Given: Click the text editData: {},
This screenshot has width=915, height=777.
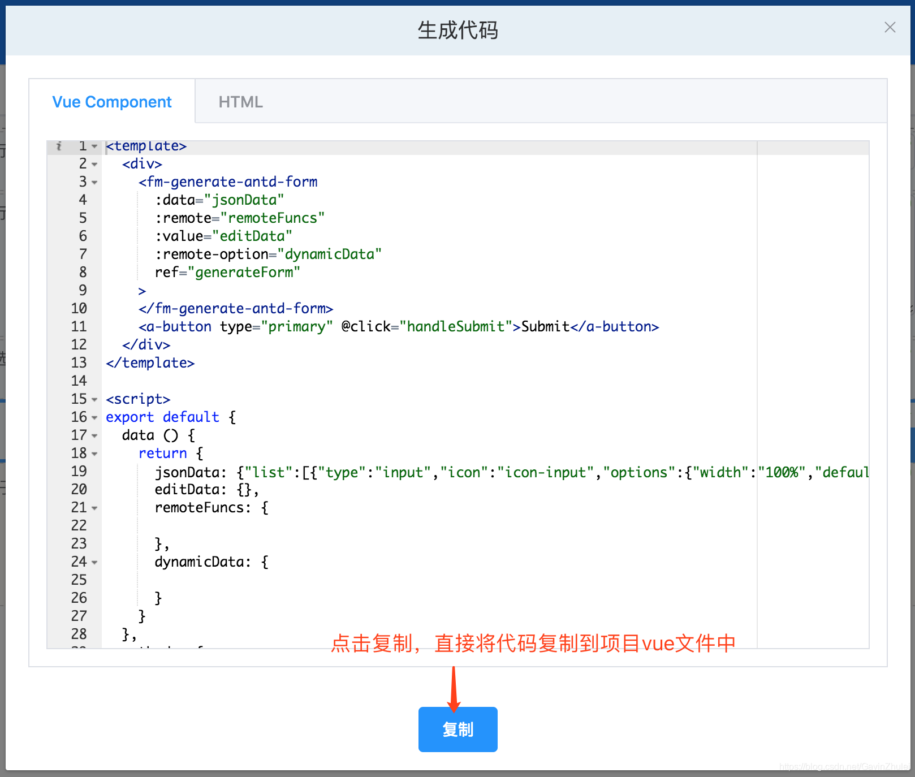Looking at the screenshot, I should pyautogui.click(x=207, y=489).
